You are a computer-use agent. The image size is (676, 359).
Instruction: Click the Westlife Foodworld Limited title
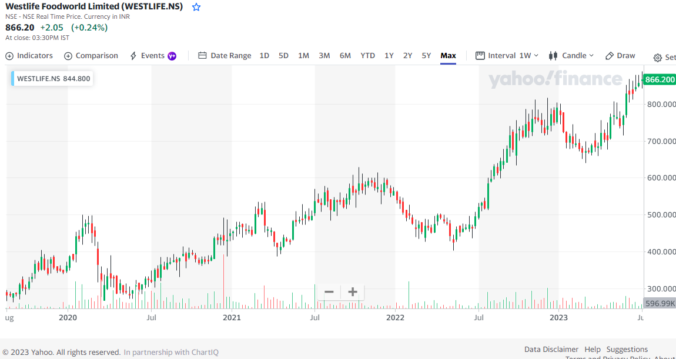94,6
